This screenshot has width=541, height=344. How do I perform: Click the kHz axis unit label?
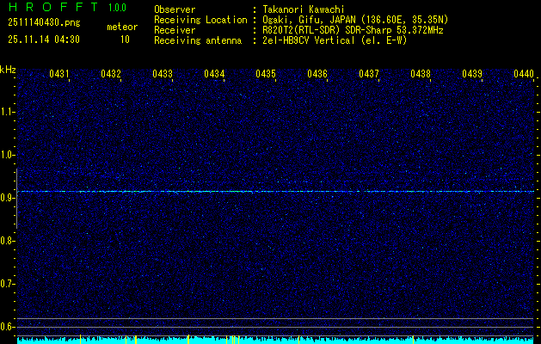[x=8, y=70]
